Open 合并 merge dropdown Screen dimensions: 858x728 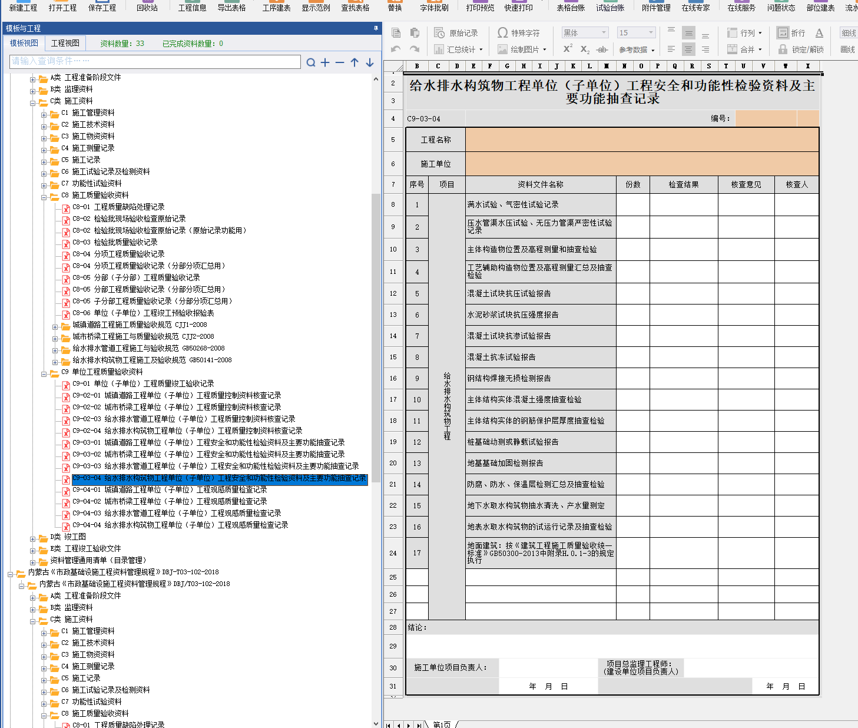(x=744, y=49)
